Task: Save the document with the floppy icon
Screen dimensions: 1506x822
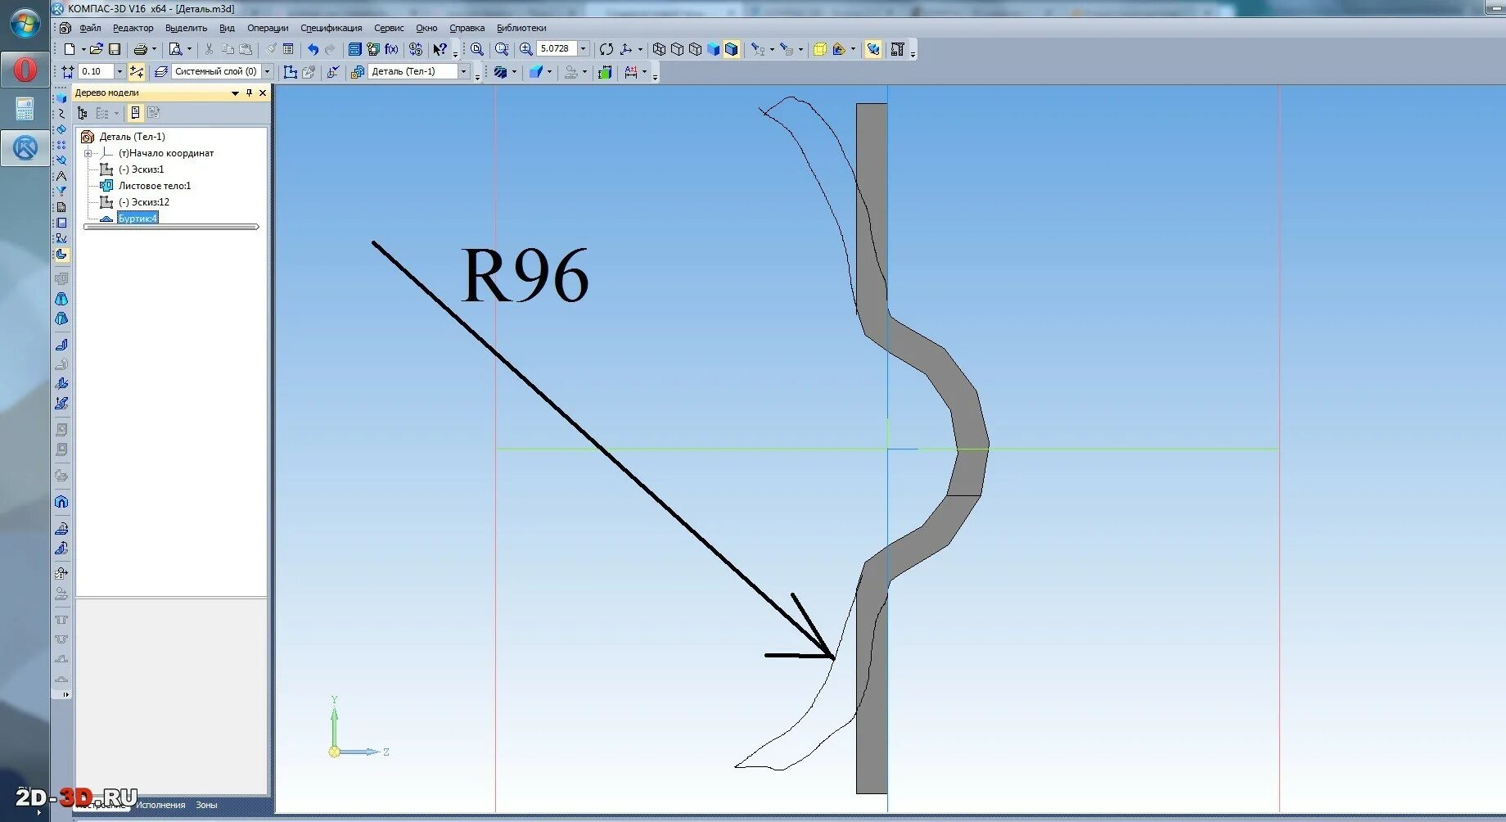Action: click(x=115, y=49)
